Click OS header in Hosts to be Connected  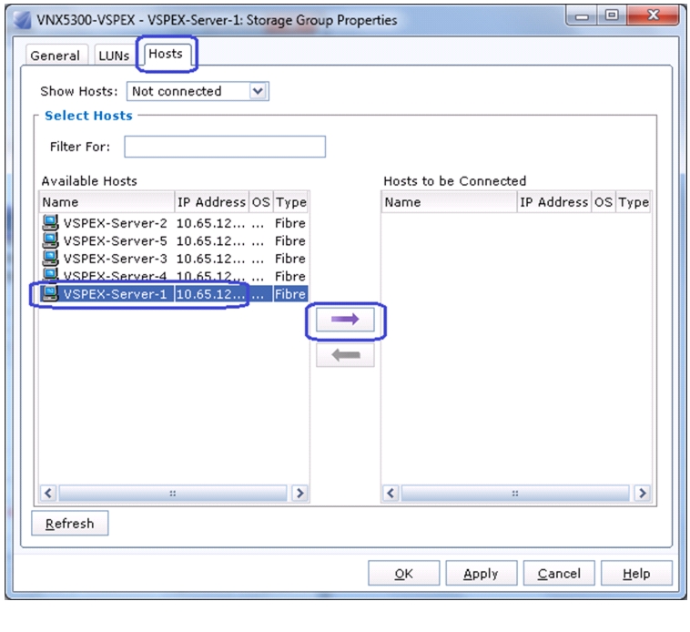click(x=604, y=202)
